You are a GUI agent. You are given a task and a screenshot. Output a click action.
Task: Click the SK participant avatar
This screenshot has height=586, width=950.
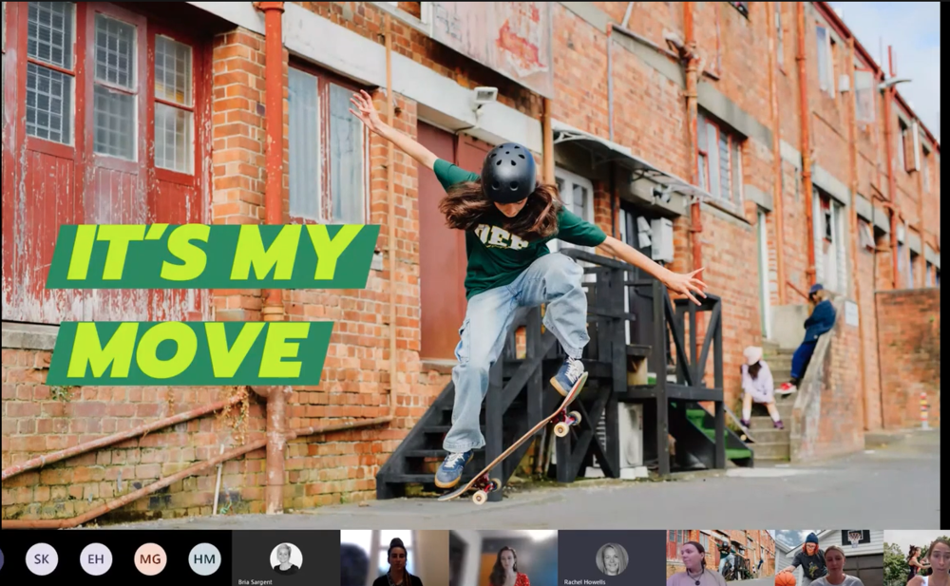[42, 558]
